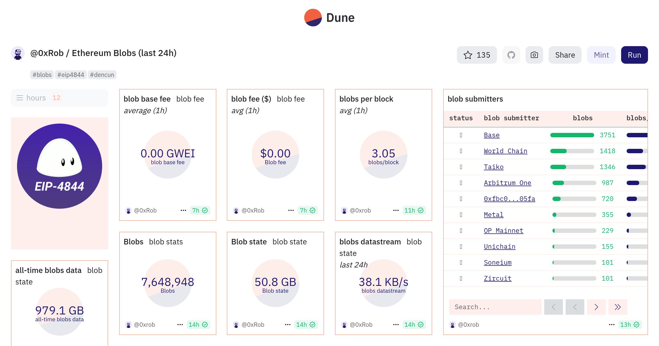This screenshot has height=346, width=659.
Task: Check 7h freshness badge on blob base fee
Action: coord(200,210)
